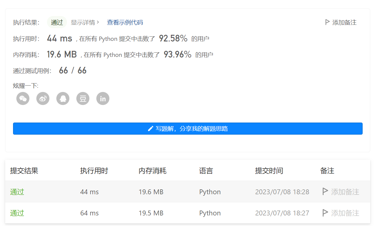This screenshot has width=379, height=226.
Task: Share result via the QQ icon
Action: (x=63, y=98)
